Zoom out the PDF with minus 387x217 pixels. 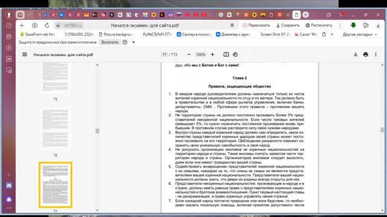point(189,55)
